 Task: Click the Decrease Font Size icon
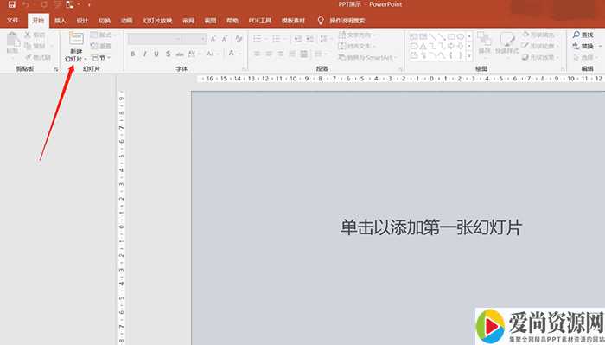tap(224, 39)
